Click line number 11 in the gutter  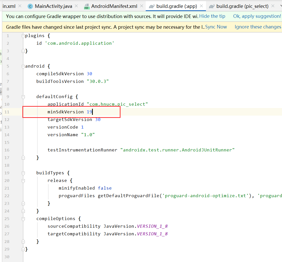tap(7, 112)
